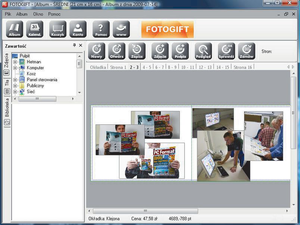Screen dimensions: 300x225
Task: Select Panel sterowania in the tree
Action: 42,80
